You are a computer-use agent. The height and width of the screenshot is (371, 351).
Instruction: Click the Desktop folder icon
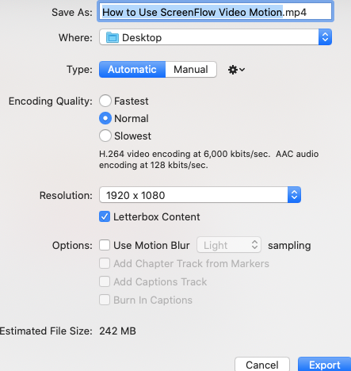click(x=113, y=37)
